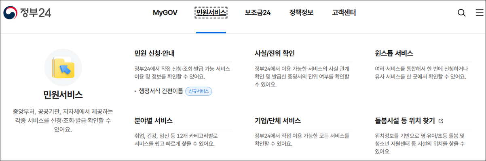The width and height of the screenshot is (486, 161).
Task: Open the MyGOV menu
Action: click(165, 12)
